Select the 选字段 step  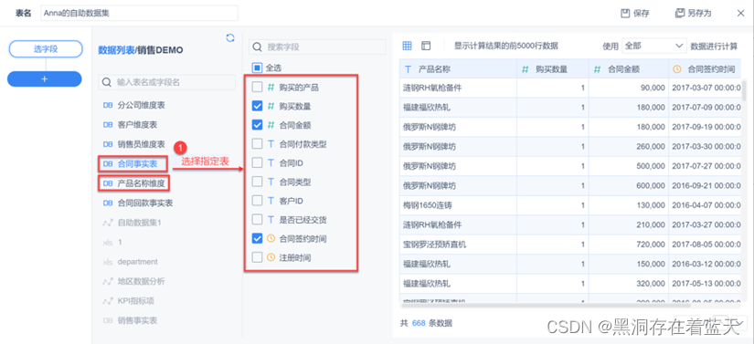tap(45, 49)
